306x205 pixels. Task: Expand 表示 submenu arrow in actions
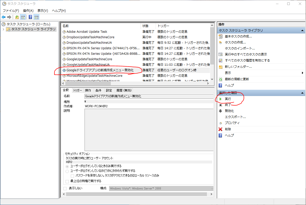302,73
